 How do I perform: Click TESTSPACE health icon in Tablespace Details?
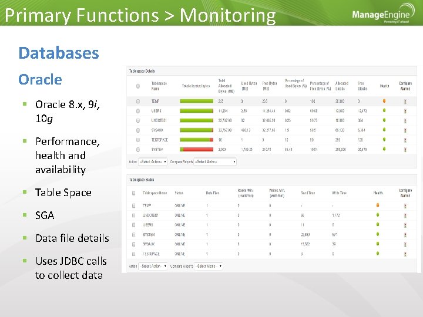(x=384, y=140)
